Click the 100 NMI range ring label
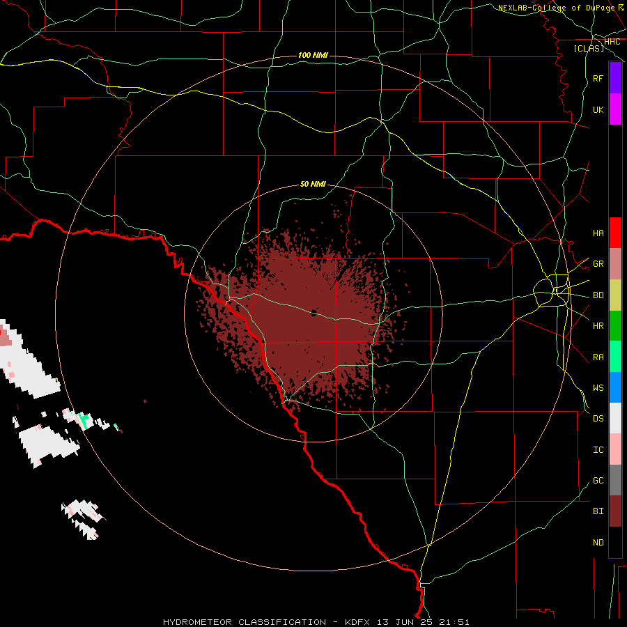 pos(313,55)
